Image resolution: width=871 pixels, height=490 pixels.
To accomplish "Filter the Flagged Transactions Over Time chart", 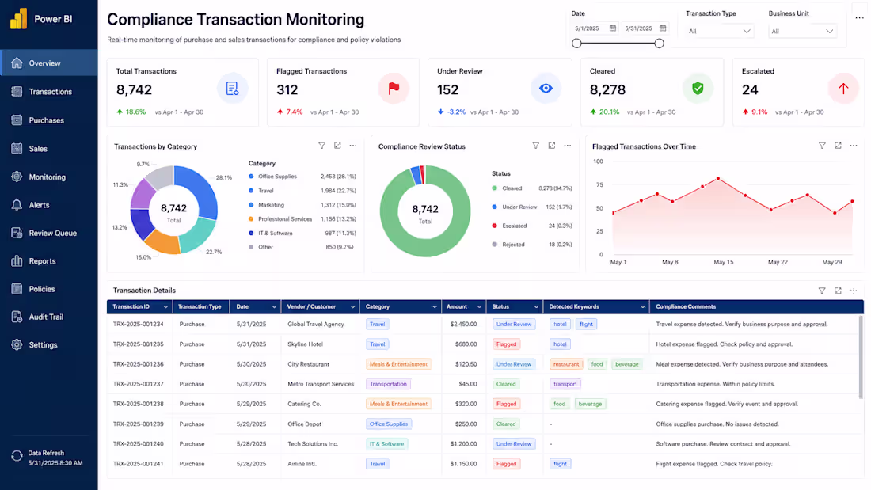I will [x=822, y=146].
